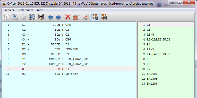Open the Fichiers menu
This screenshot has width=197, height=98.
[x=9, y=10]
